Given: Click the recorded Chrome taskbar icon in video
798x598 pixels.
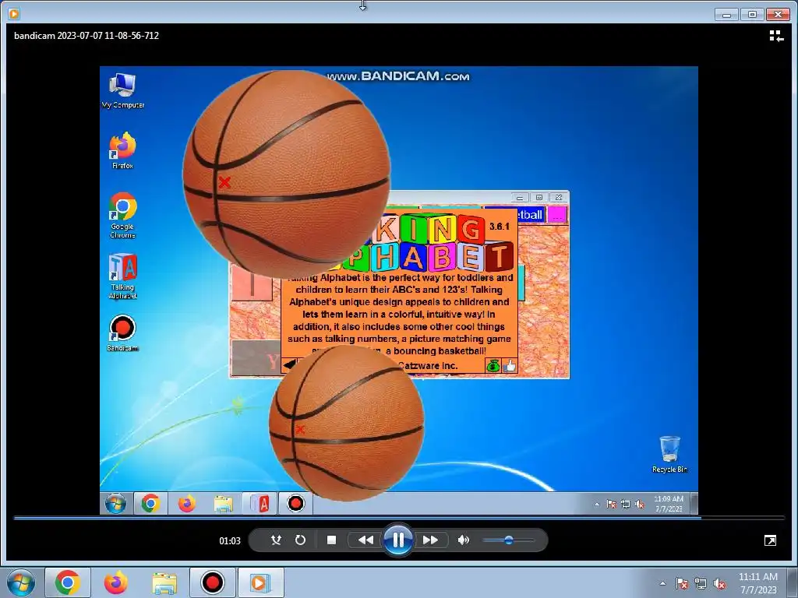Looking at the screenshot, I should pos(150,504).
